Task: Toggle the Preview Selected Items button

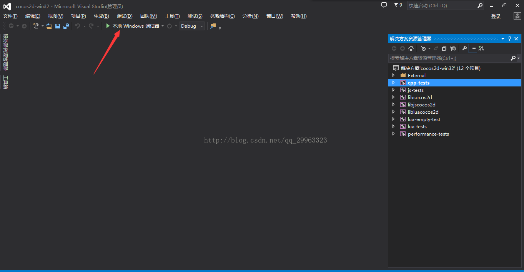Action: coord(473,48)
